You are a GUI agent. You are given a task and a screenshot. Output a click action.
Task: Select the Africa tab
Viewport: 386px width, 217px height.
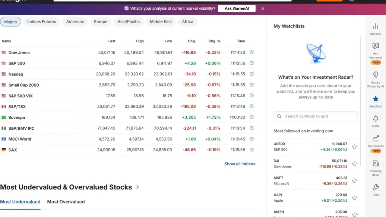click(188, 22)
